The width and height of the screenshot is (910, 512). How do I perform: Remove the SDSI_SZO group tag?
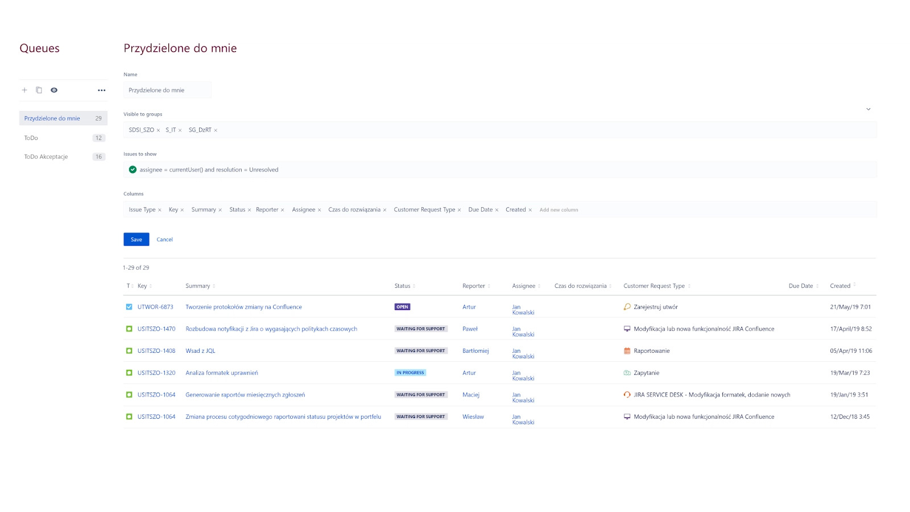pyautogui.click(x=158, y=130)
